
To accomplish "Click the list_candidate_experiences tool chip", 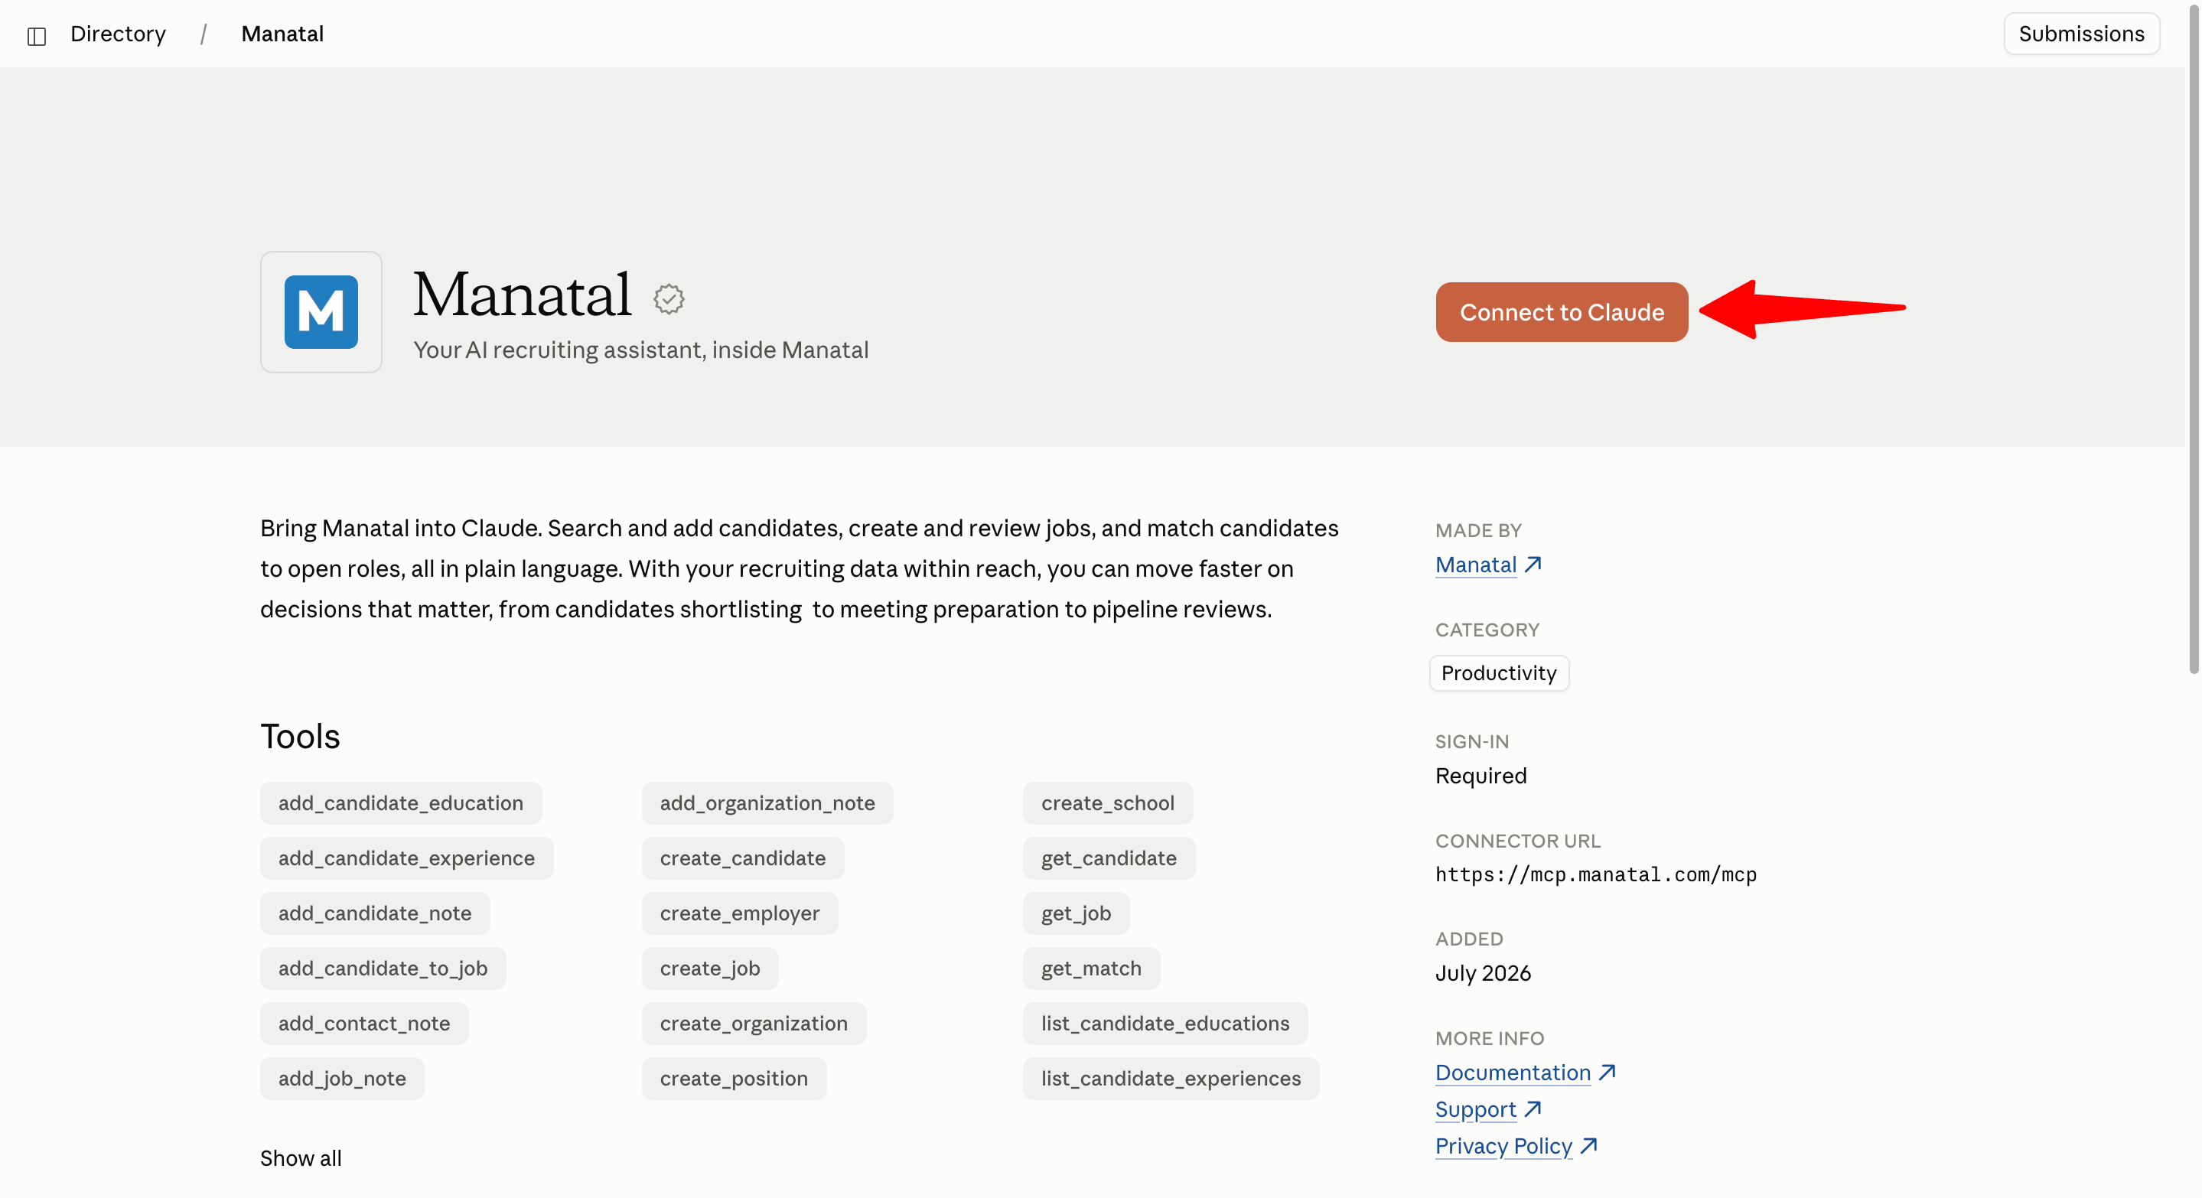I will click(1171, 1079).
